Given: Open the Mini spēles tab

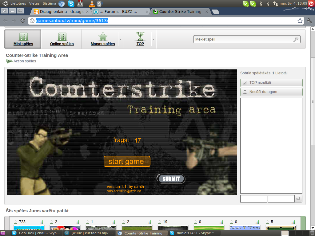Looking at the screenshot, I should tap(23, 39).
